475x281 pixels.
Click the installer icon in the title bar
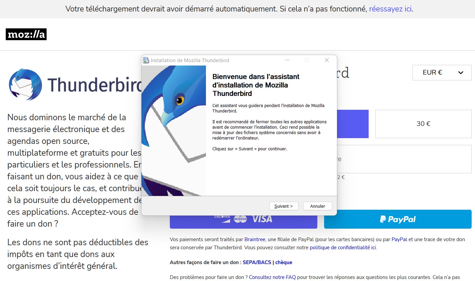pos(146,60)
